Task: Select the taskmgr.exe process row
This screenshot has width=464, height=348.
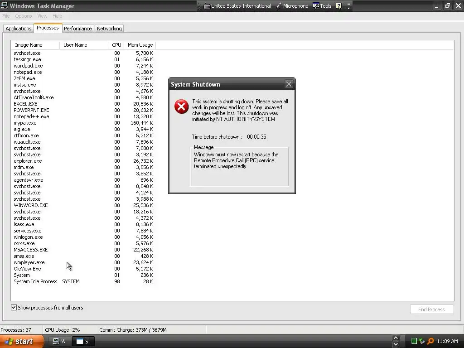Action: (83, 59)
